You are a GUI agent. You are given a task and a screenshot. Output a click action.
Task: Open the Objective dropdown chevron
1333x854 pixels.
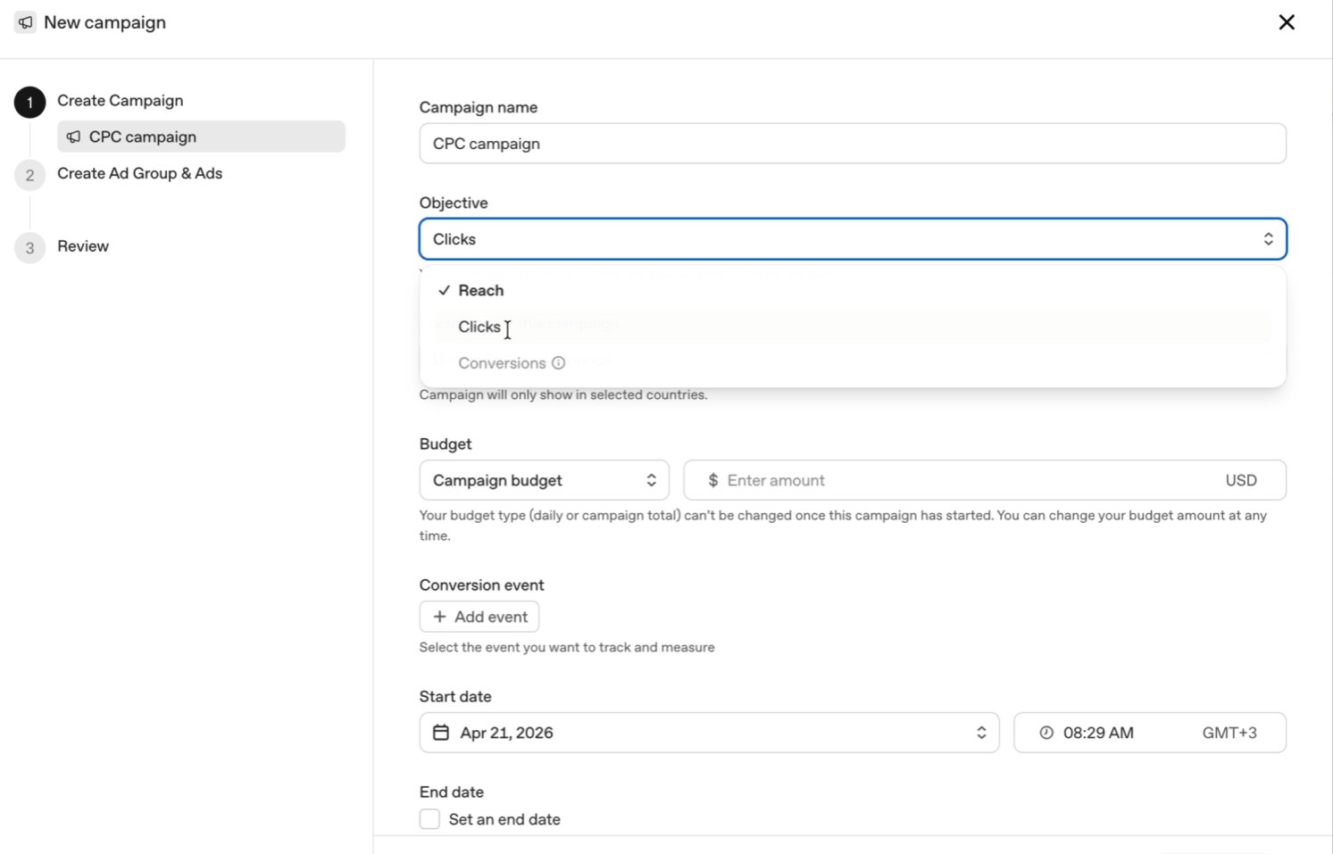1269,238
